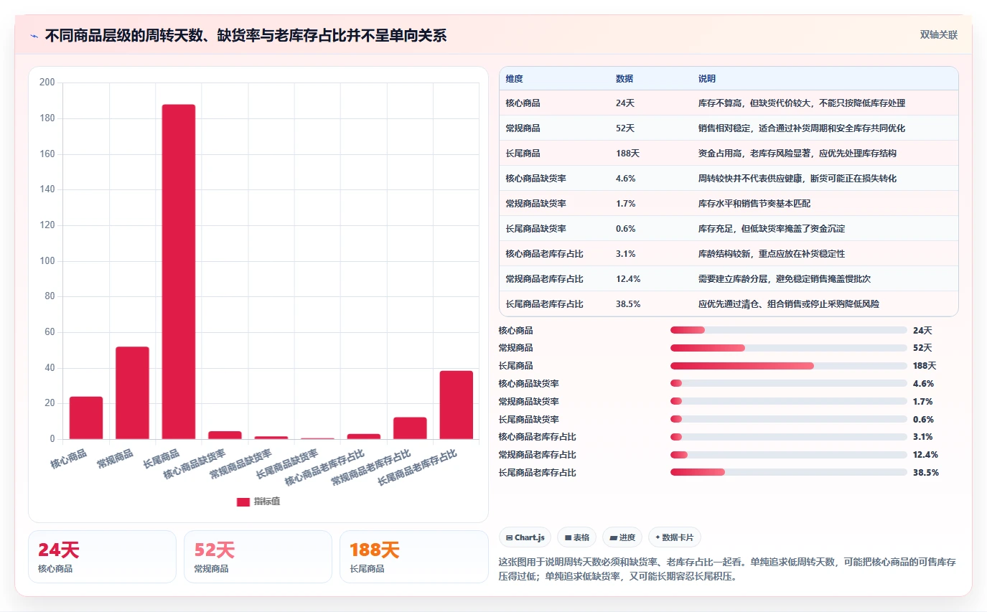Click the 12.4% value beside the progress bar
This screenshot has height=612, width=987.
(925, 455)
